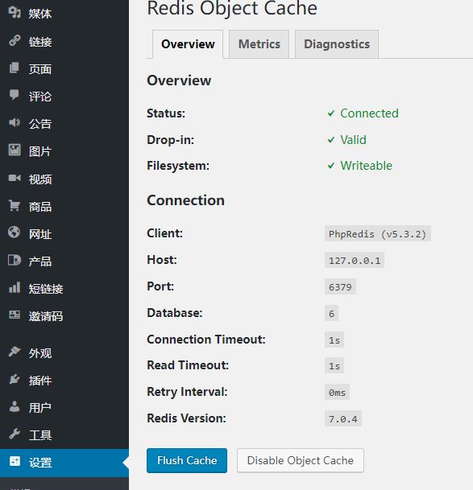Click the media (媒体) sidebar icon
The image size is (473, 490).
pyautogui.click(x=15, y=13)
